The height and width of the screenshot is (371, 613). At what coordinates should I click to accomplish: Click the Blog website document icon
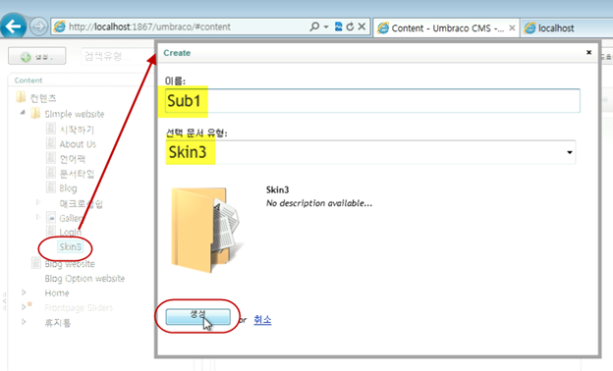tap(36, 263)
